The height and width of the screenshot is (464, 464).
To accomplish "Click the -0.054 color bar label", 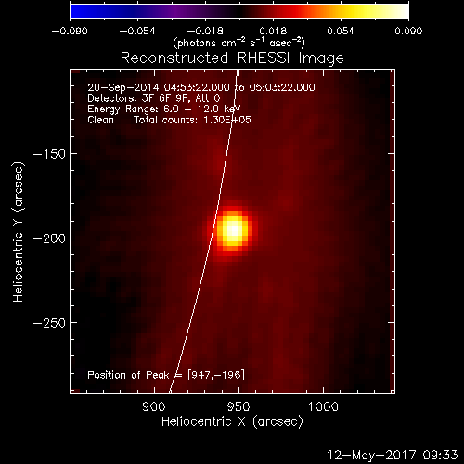I will pyautogui.click(x=137, y=31).
